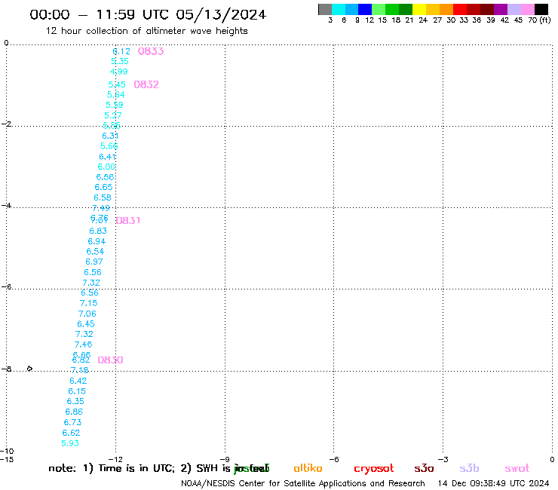Click the wave height value '4.99'
Screen dimensions: 558x490
pos(118,72)
